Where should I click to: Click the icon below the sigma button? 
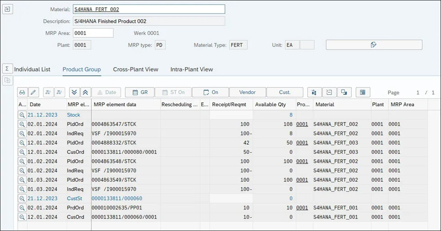(7, 80)
